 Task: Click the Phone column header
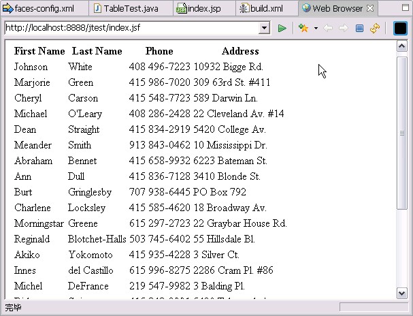point(159,51)
